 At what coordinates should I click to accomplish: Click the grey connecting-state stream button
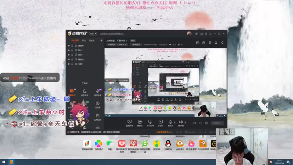coord(218,123)
